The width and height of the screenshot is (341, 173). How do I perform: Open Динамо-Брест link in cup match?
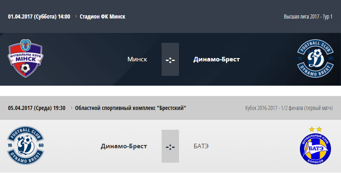[124, 146]
